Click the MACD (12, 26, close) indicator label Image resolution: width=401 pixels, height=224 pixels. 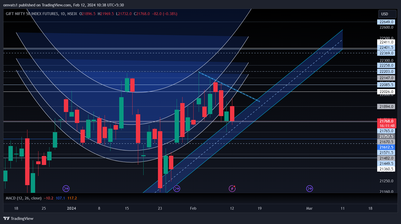click(24, 198)
